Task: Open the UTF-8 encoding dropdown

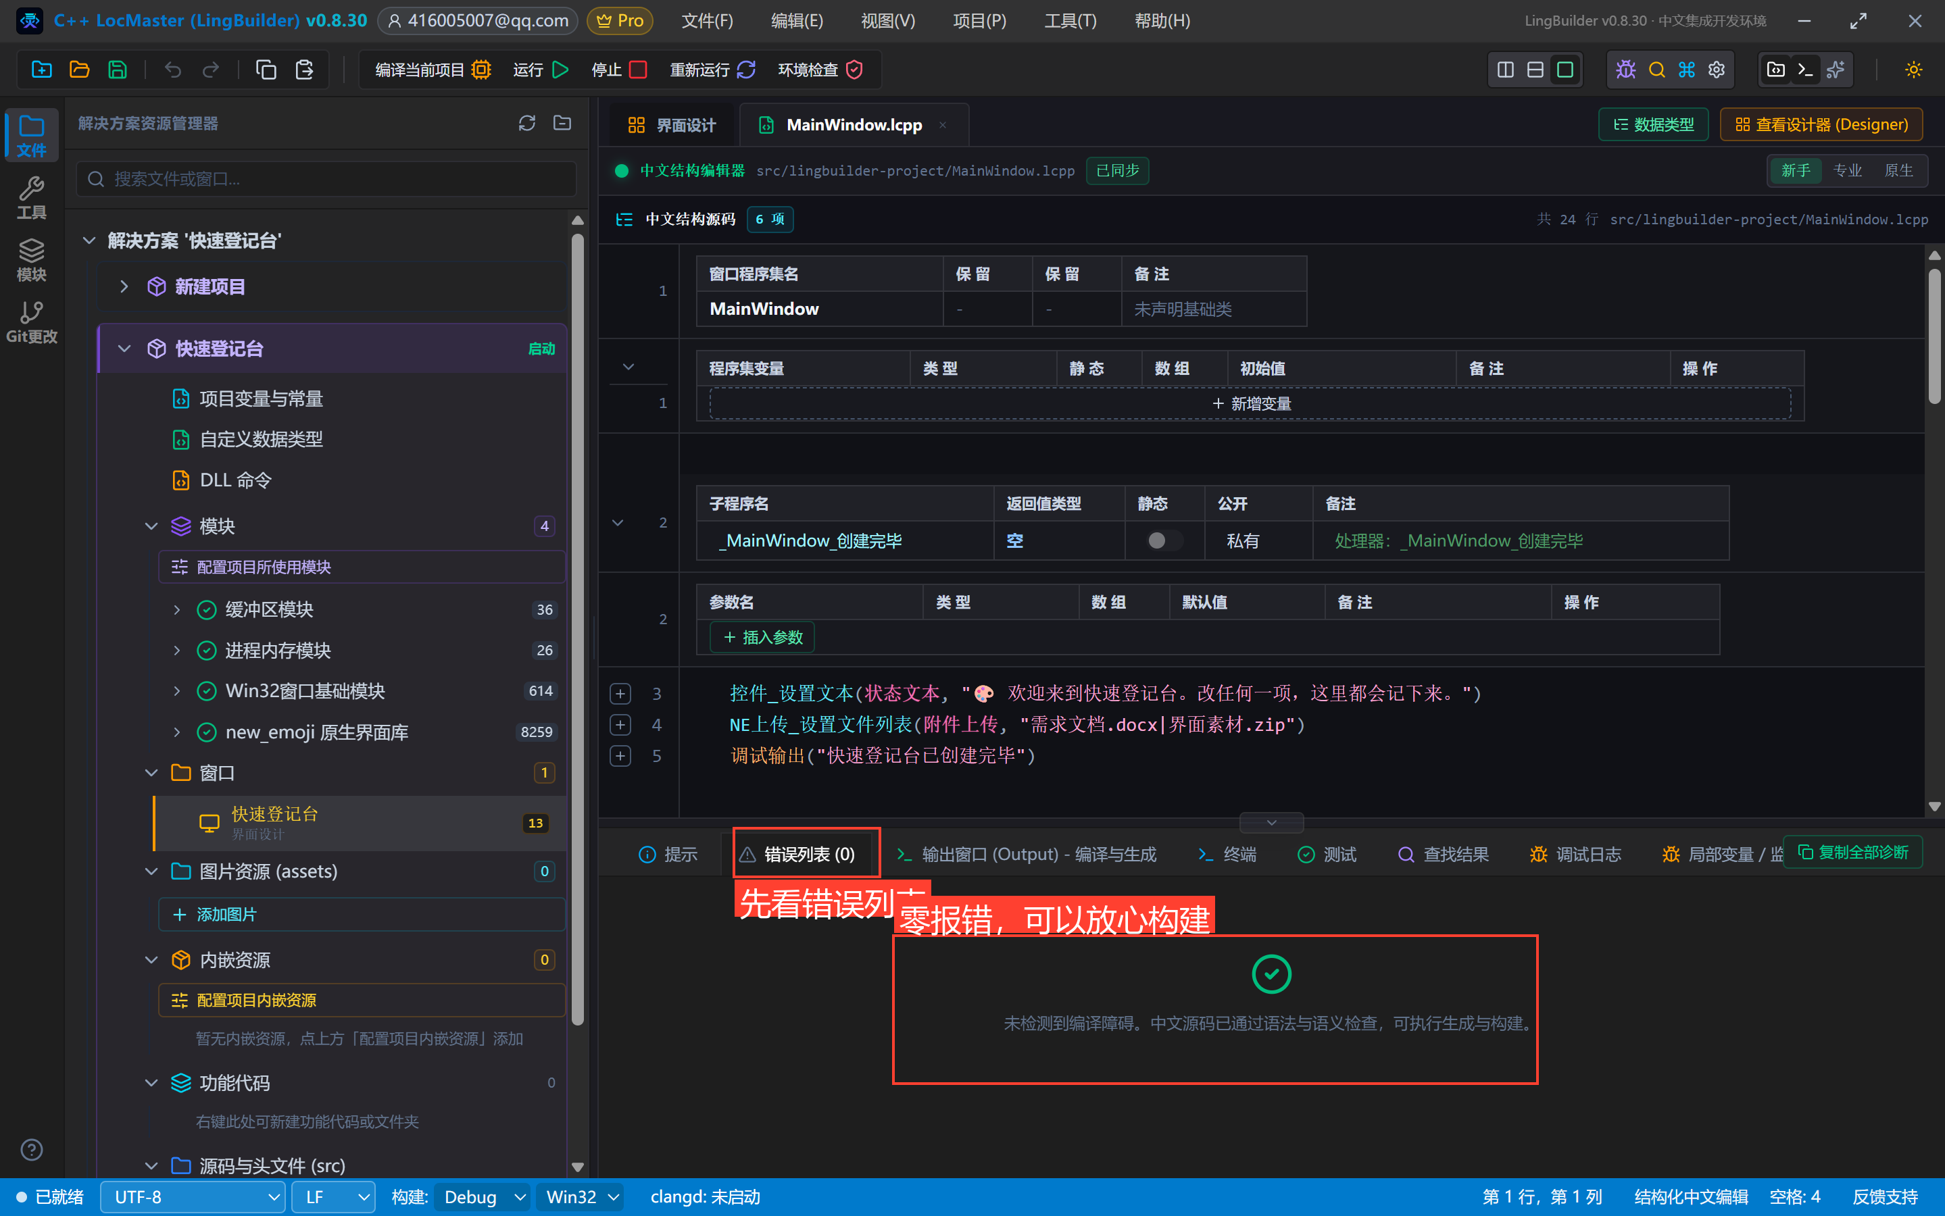Action: (193, 1196)
